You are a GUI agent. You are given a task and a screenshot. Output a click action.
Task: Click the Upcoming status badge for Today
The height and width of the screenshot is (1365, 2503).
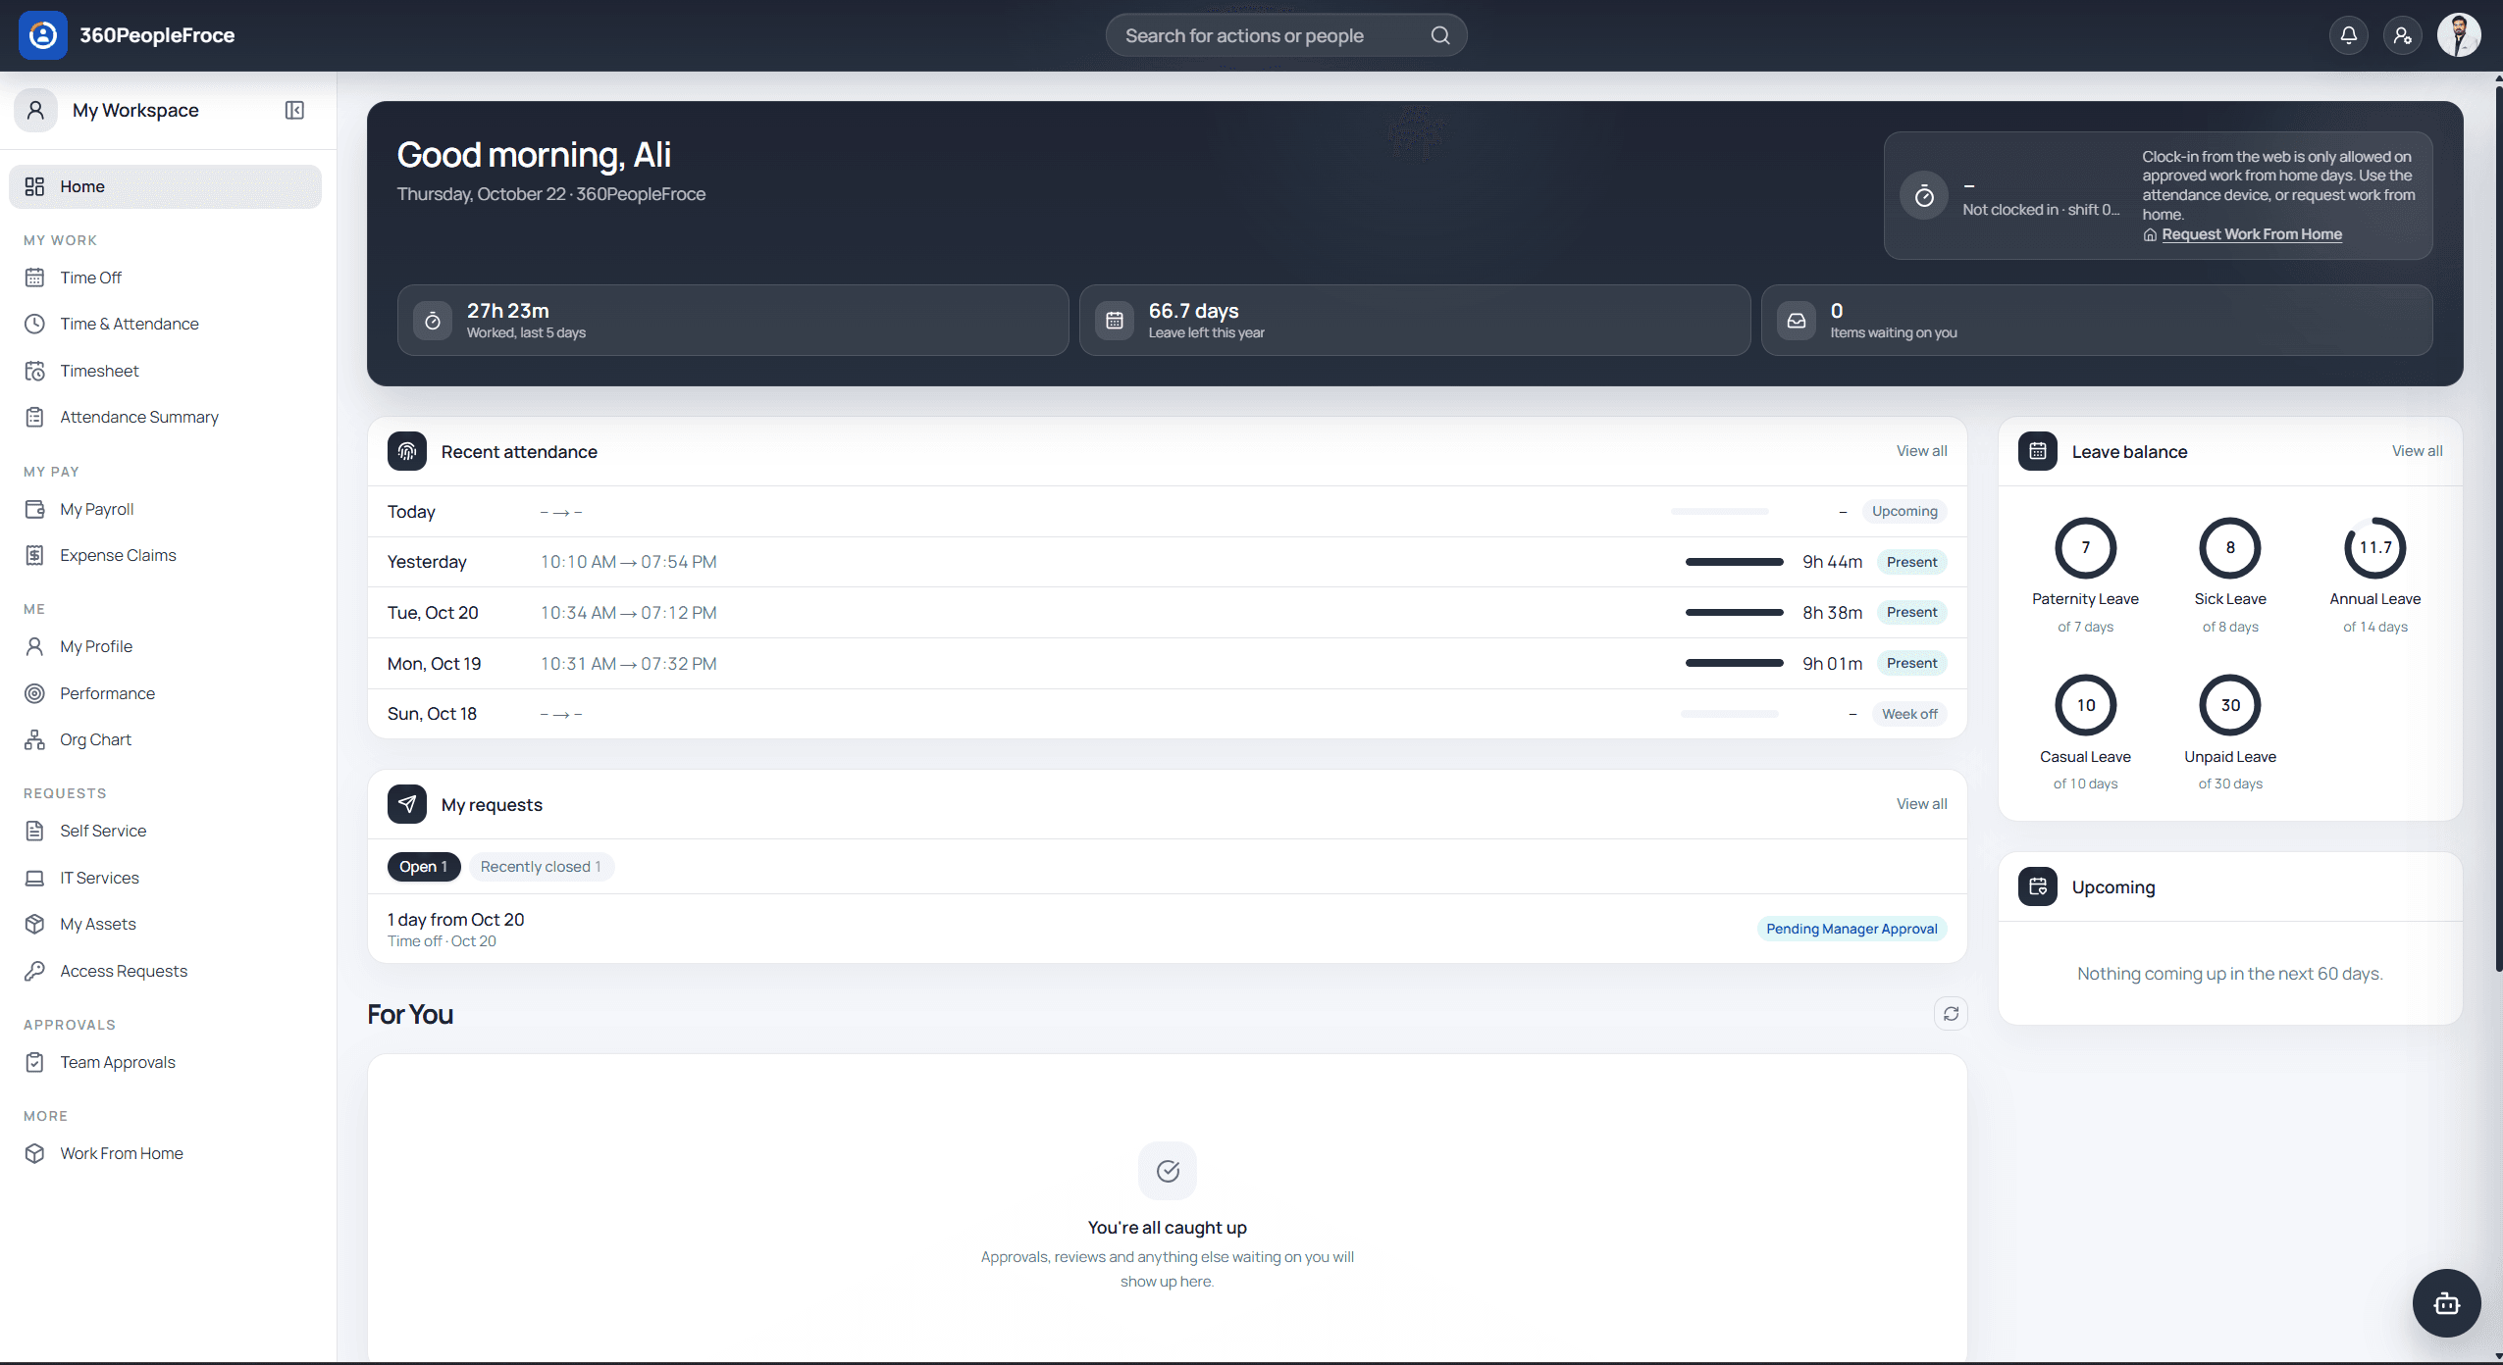pyautogui.click(x=1903, y=511)
